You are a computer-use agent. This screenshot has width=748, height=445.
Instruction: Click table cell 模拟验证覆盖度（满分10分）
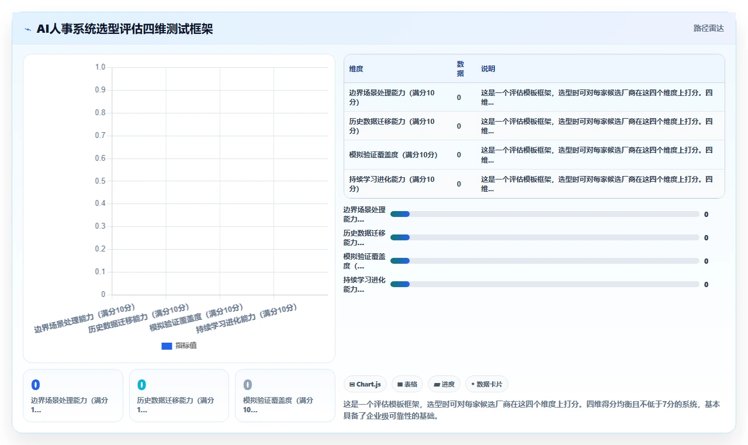(x=397, y=155)
